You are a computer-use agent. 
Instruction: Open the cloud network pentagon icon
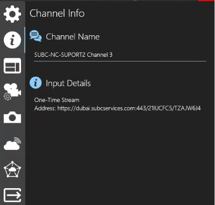12,169
